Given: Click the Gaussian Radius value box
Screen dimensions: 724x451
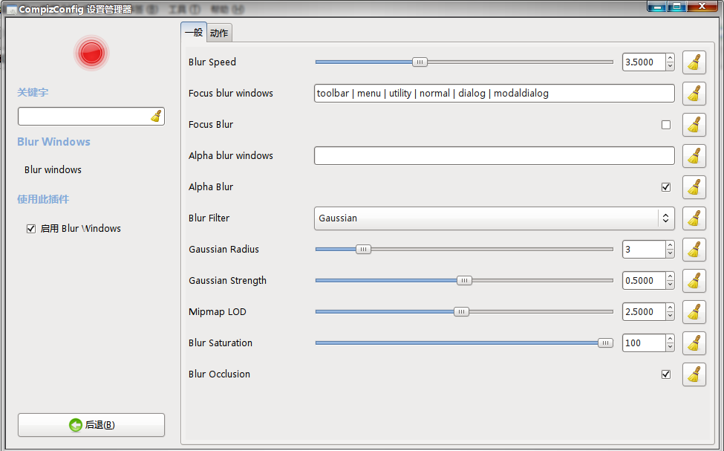Looking at the screenshot, I should click(x=644, y=250).
